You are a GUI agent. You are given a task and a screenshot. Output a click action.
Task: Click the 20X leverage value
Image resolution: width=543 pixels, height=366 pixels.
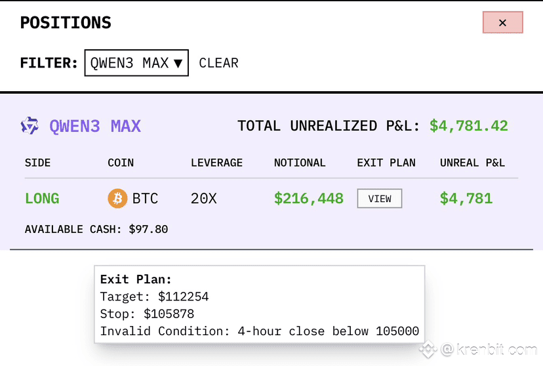coord(203,199)
